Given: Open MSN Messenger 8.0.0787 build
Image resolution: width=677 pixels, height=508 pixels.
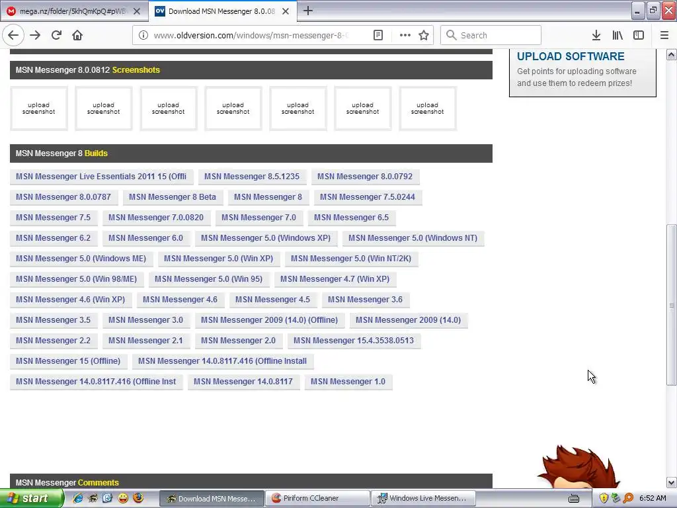Looking at the screenshot, I should click(63, 197).
